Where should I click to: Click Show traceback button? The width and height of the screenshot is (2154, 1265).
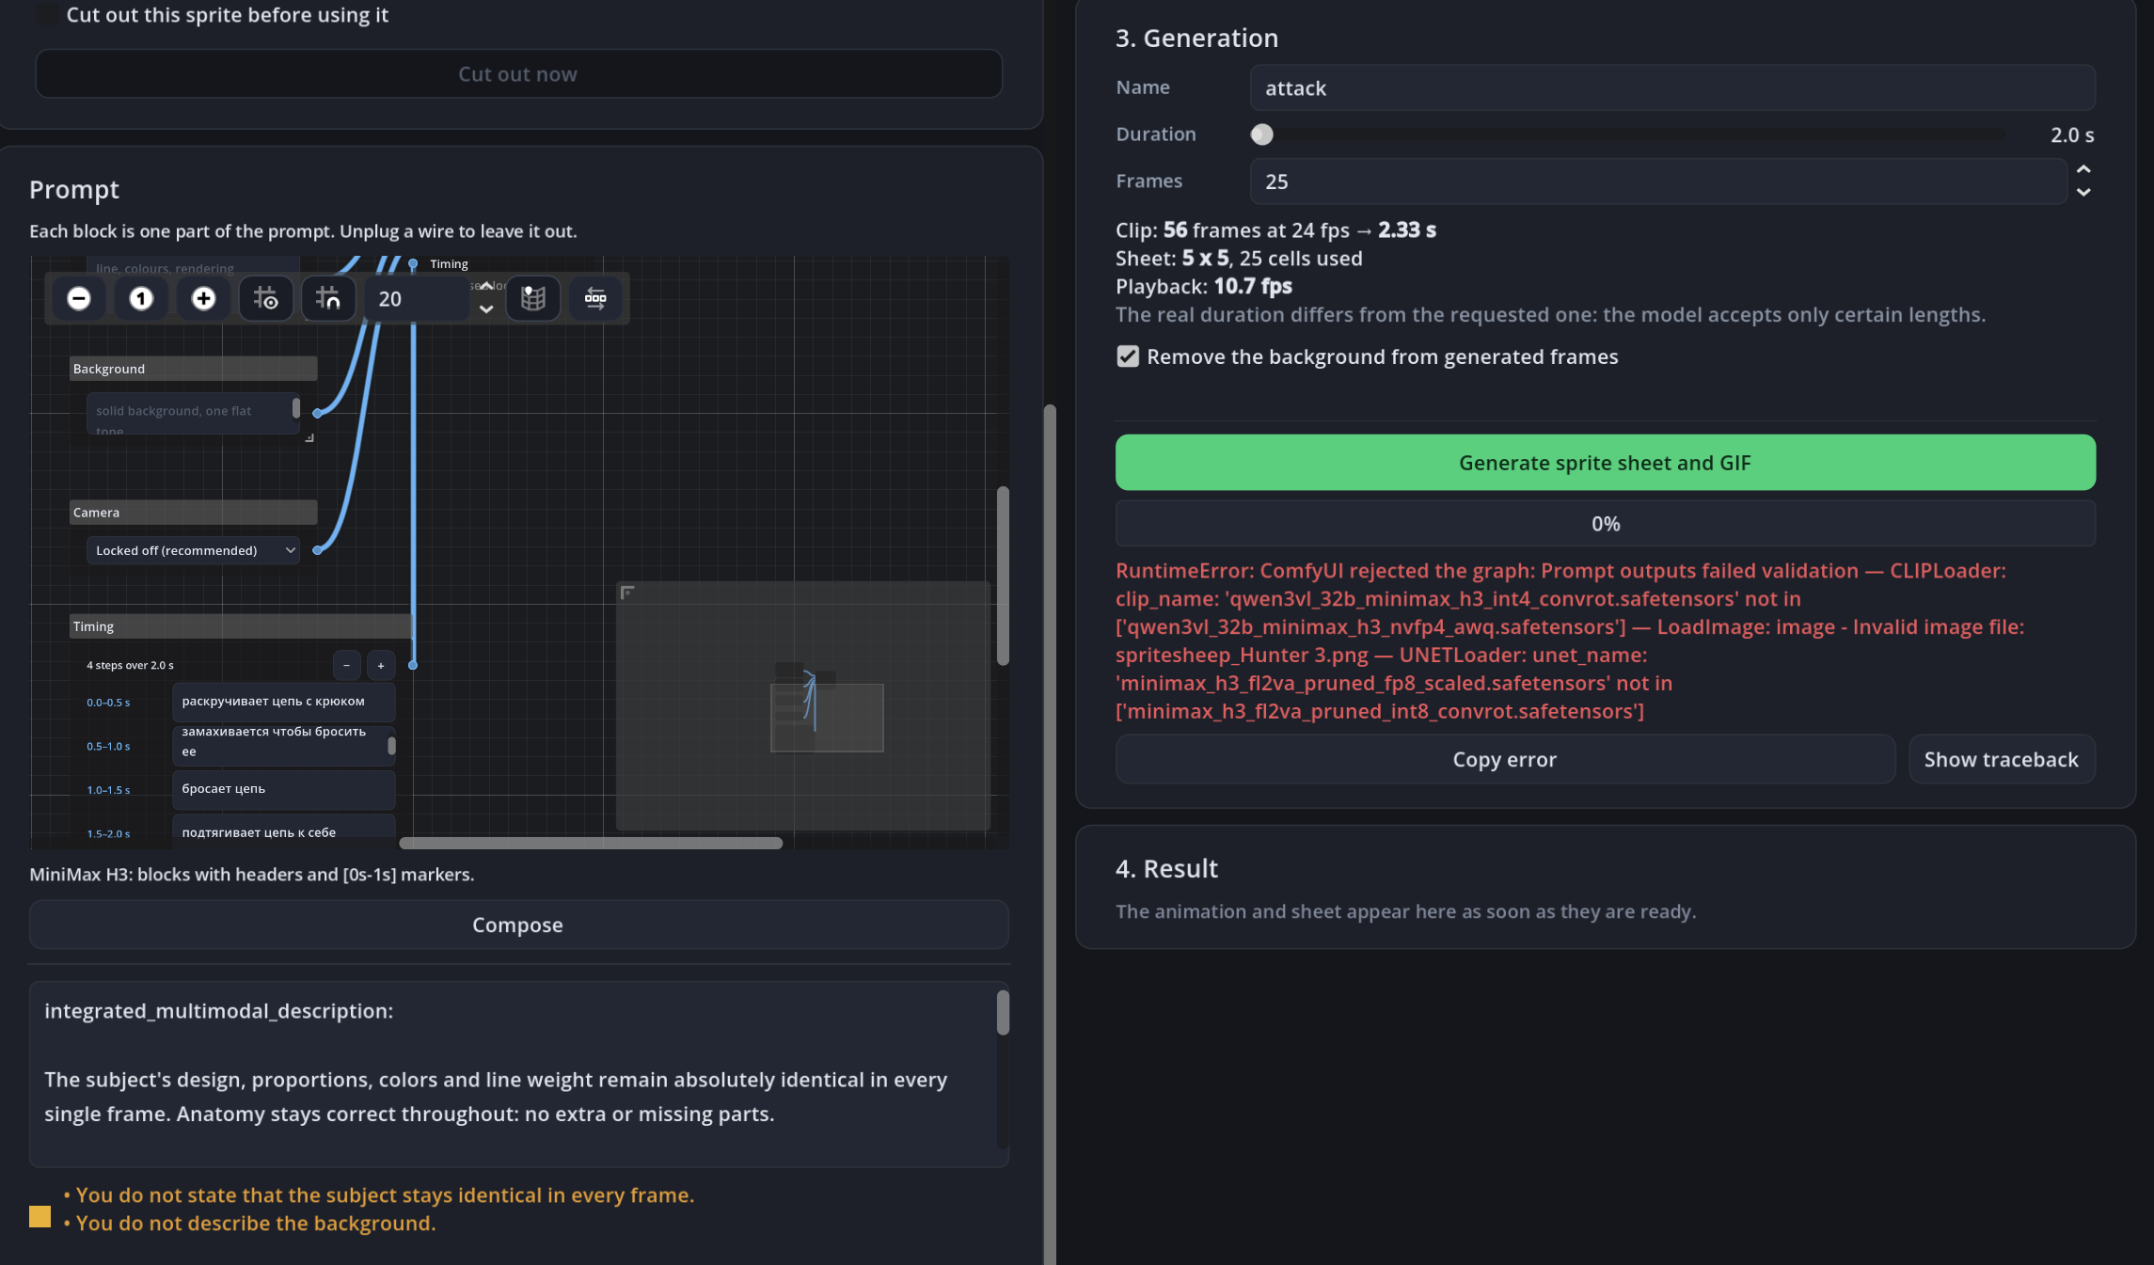[x=2001, y=759]
